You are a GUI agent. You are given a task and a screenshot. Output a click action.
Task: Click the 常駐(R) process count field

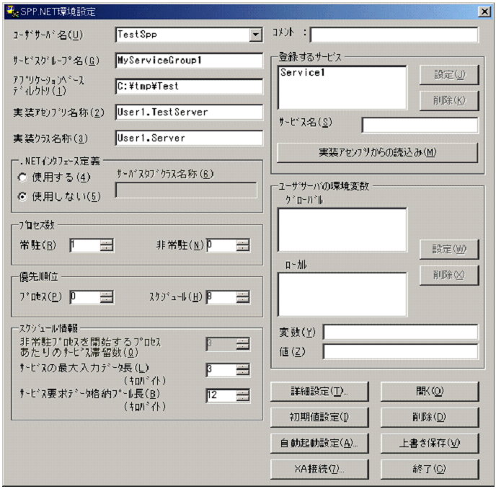click(85, 245)
